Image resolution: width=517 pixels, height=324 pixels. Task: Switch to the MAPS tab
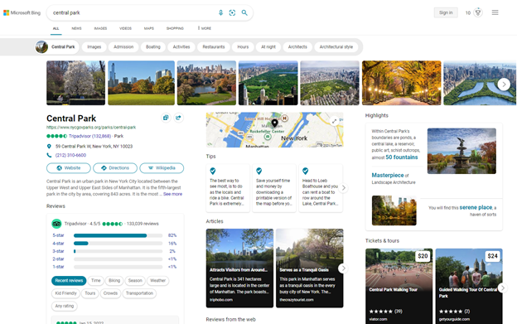click(148, 28)
